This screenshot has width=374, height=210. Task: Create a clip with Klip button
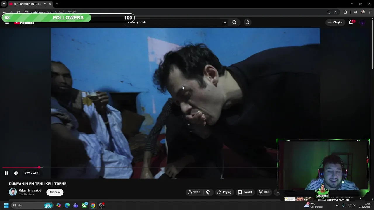click(x=264, y=192)
